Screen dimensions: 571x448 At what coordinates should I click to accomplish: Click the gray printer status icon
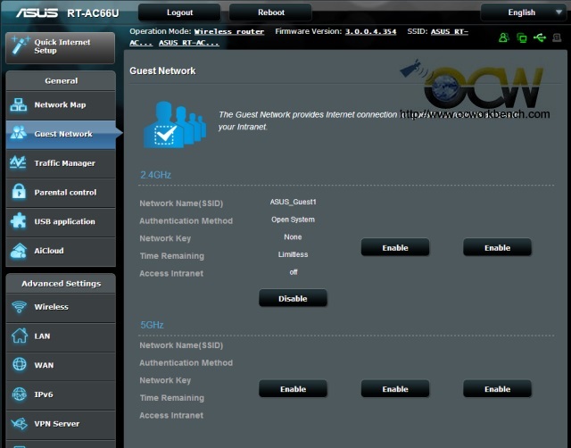tap(557, 37)
